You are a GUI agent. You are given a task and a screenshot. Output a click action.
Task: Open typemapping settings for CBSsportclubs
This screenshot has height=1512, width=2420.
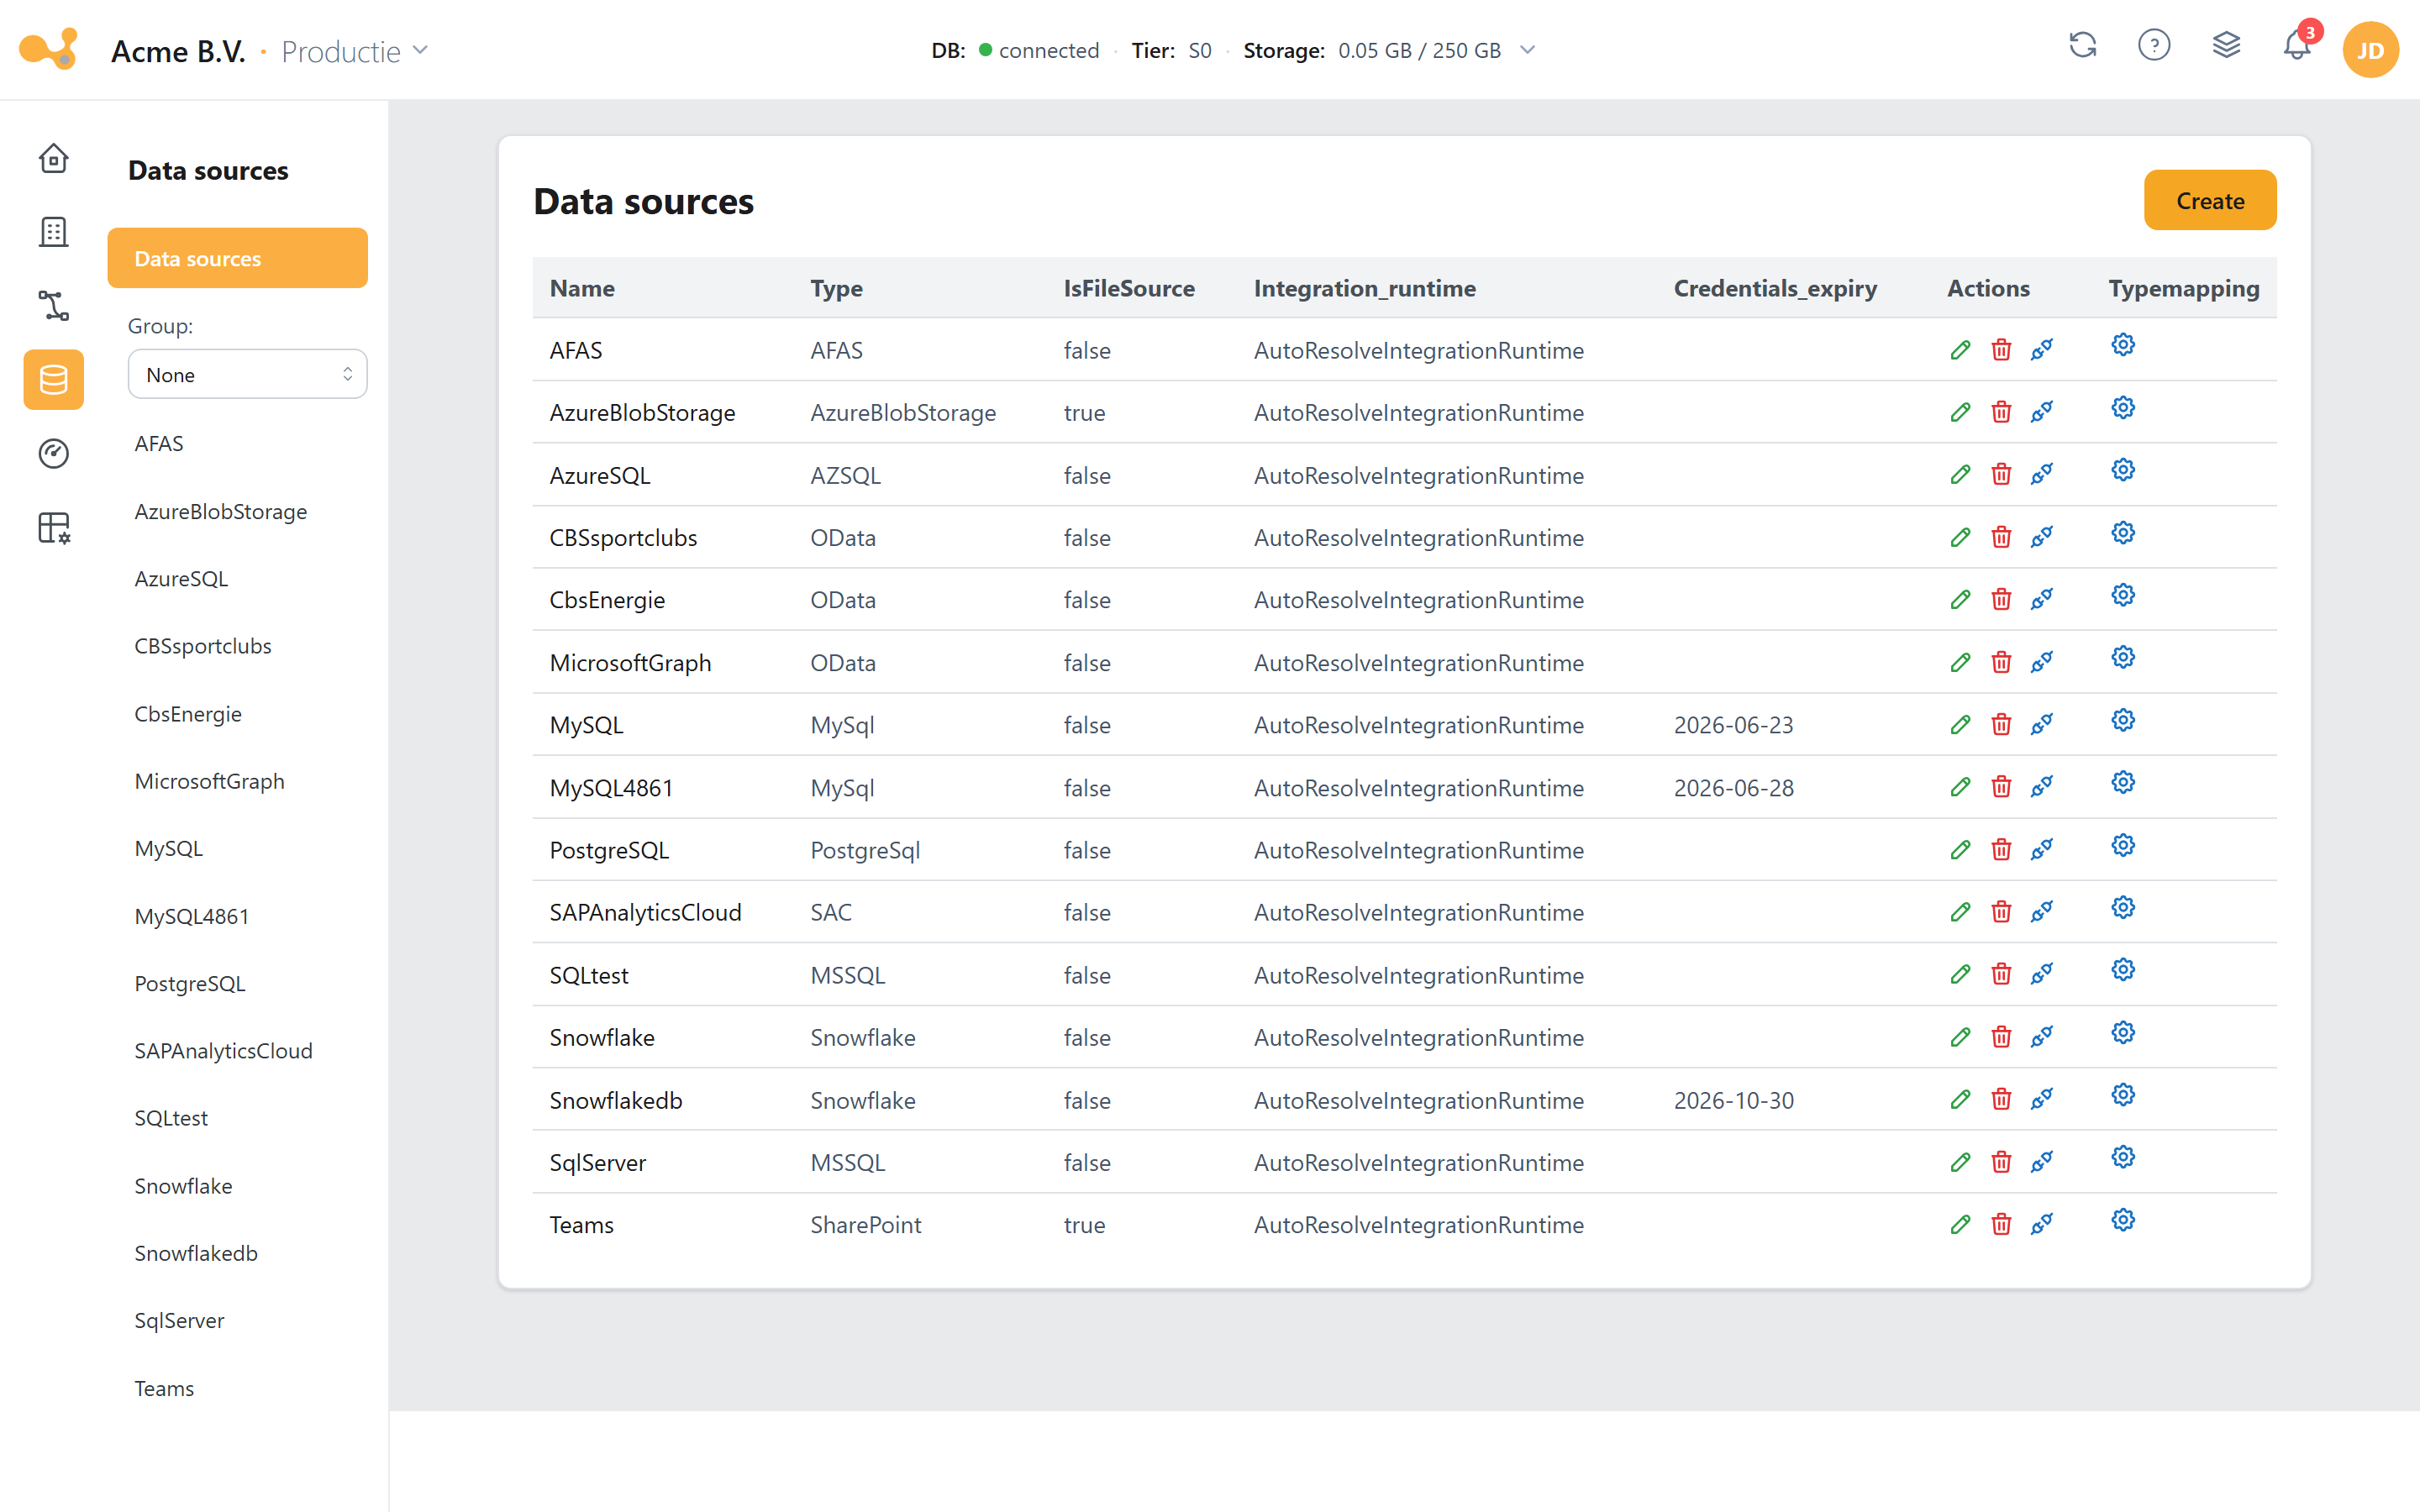coord(2123,533)
